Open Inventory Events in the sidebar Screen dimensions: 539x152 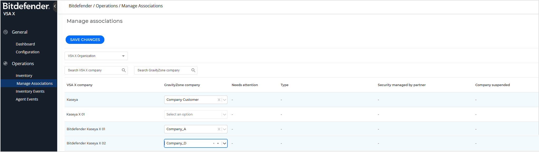point(30,91)
